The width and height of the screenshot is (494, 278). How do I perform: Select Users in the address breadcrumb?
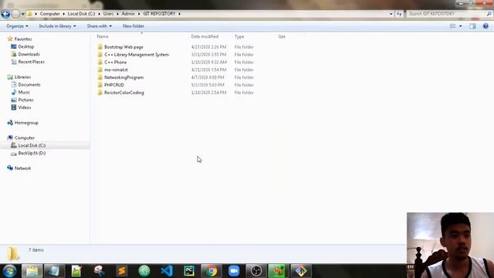pyautogui.click(x=108, y=14)
